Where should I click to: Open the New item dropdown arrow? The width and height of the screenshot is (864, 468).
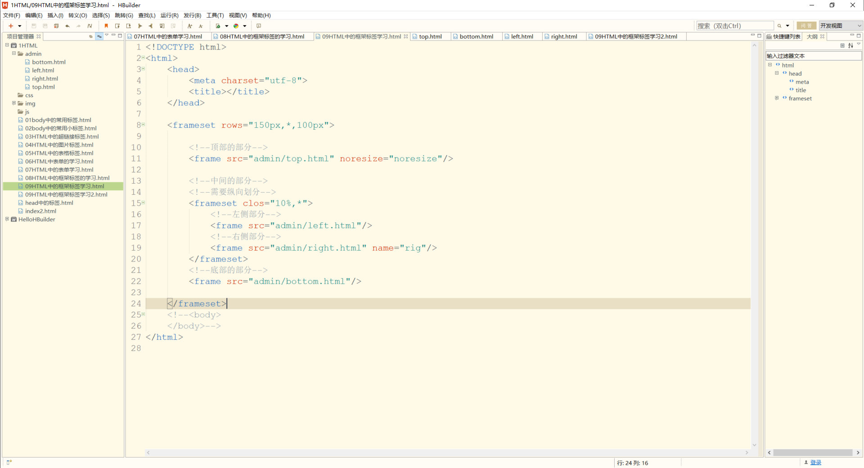(19, 26)
